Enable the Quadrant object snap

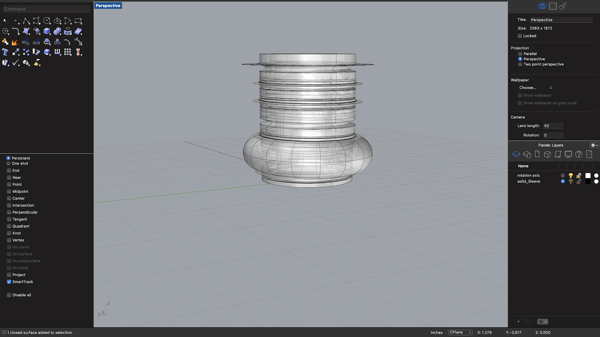coord(9,226)
